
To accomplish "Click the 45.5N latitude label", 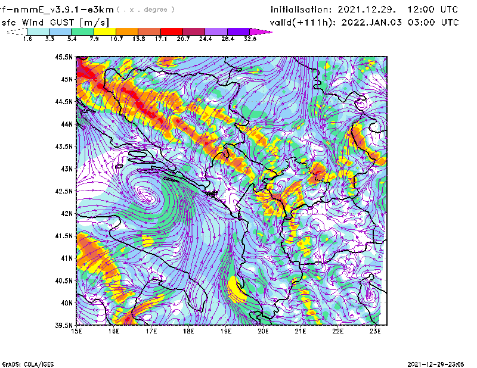I will click(x=64, y=57).
